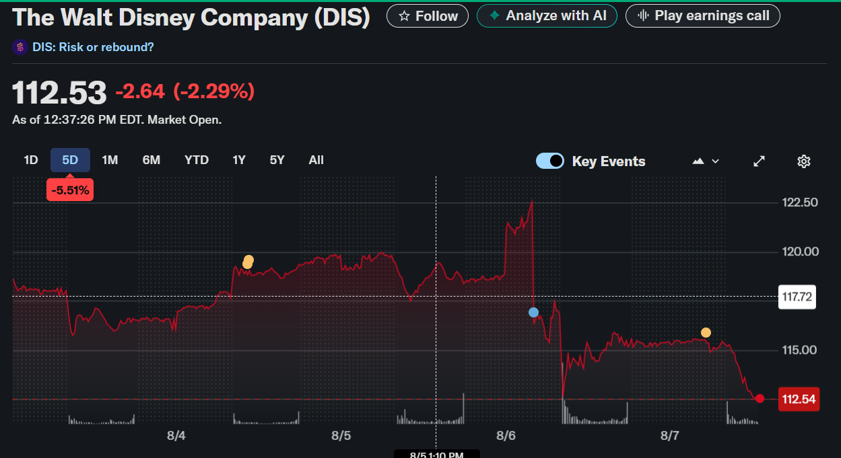Click the -2.64 (-2.29%) price change

(x=185, y=91)
